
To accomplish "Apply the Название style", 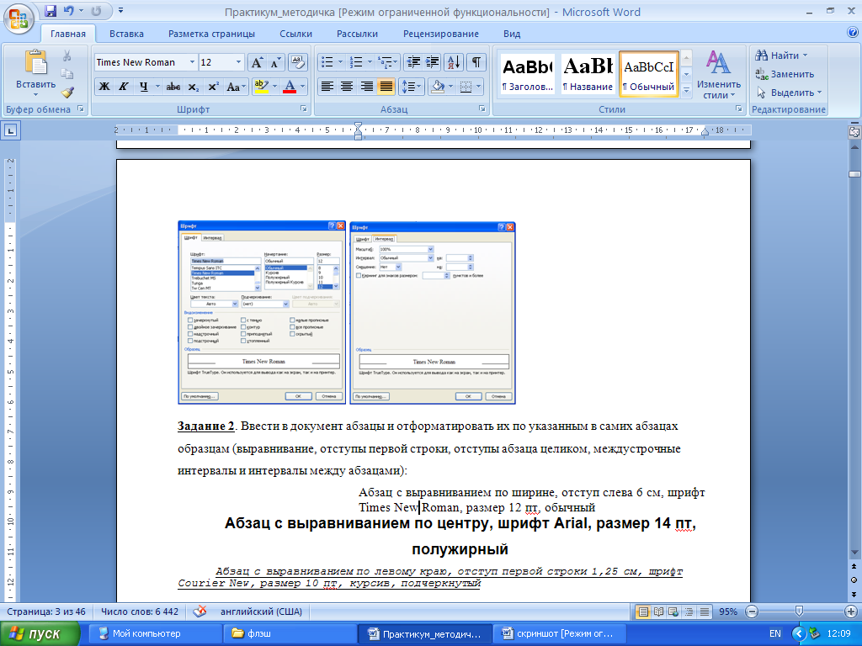I will pyautogui.click(x=587, y=74).
